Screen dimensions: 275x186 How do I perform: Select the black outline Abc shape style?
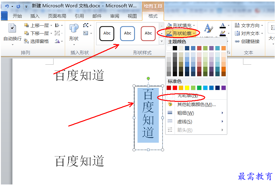pyautogui.click(x=107, y=34)
